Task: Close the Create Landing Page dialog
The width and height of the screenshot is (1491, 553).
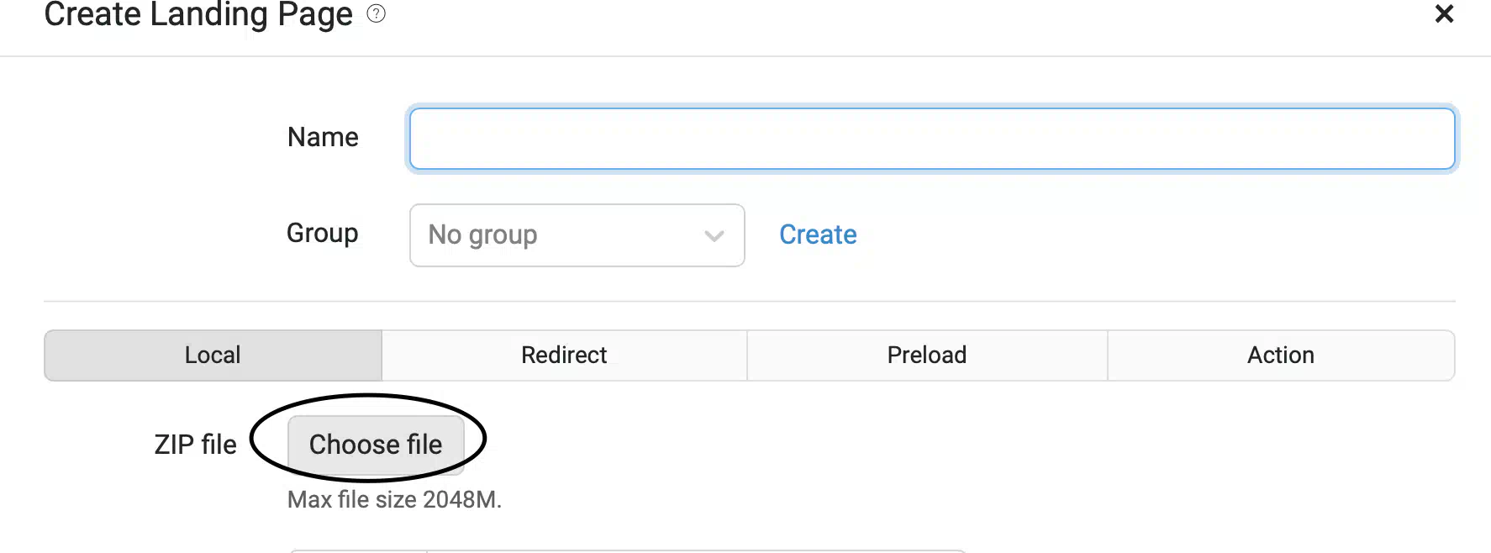Action: click(1444, 13)
